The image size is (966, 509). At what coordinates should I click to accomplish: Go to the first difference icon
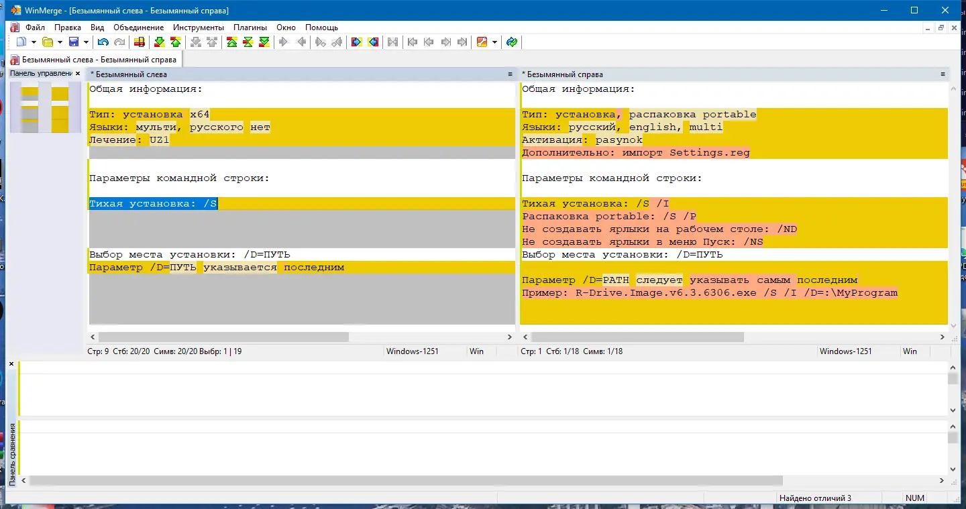[231, 42]
